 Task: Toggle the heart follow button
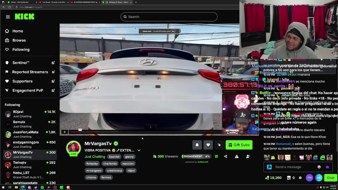[x=208, y=145]
